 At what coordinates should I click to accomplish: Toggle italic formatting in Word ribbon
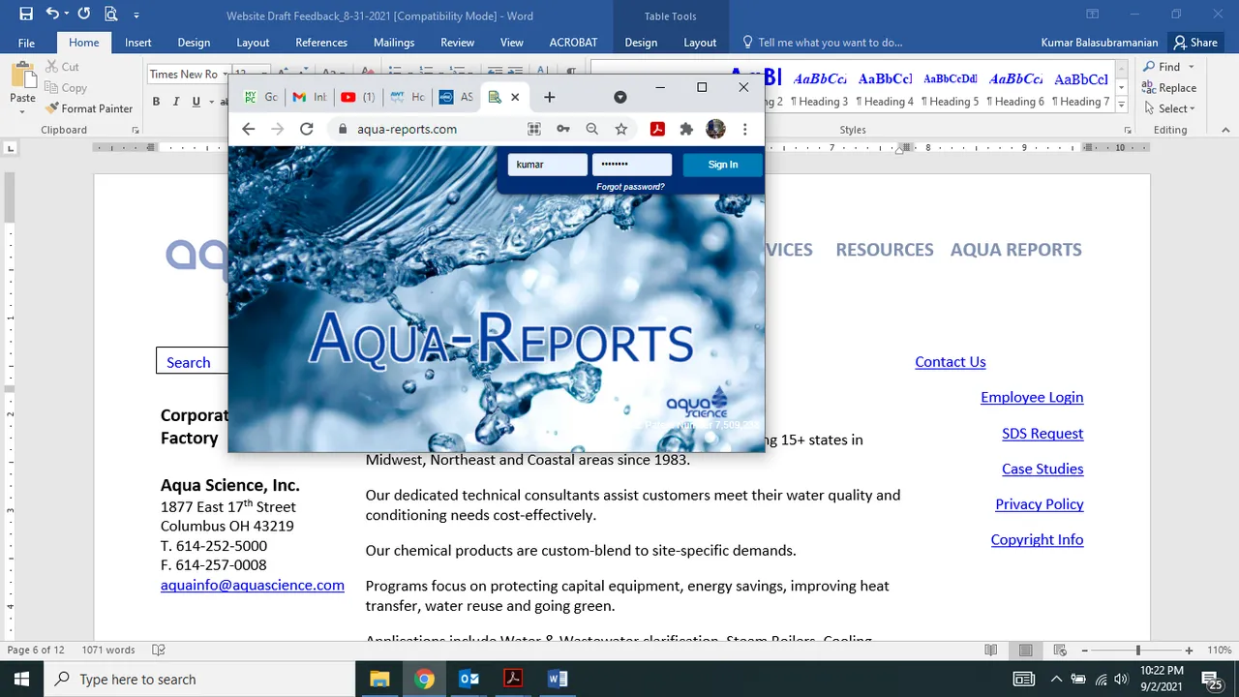(176, 102)
